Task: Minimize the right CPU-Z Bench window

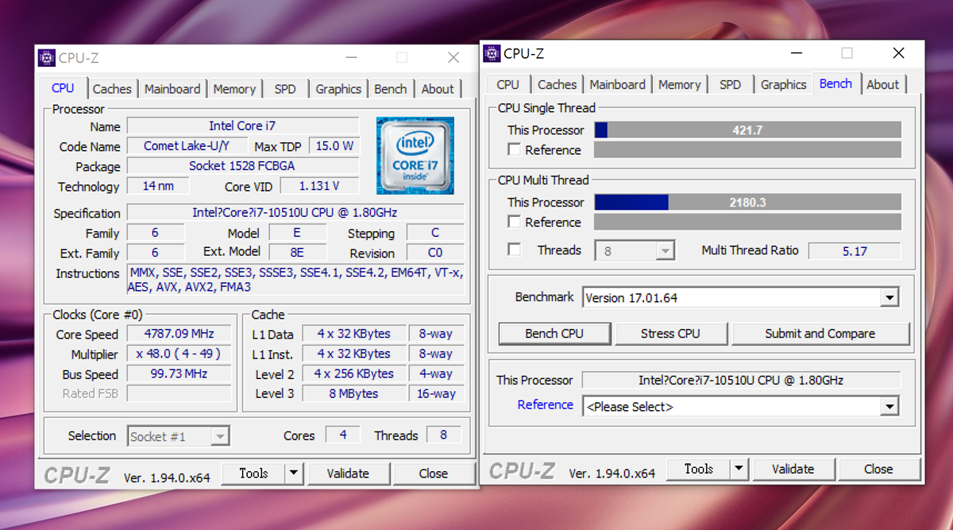Action: [796, 53]
